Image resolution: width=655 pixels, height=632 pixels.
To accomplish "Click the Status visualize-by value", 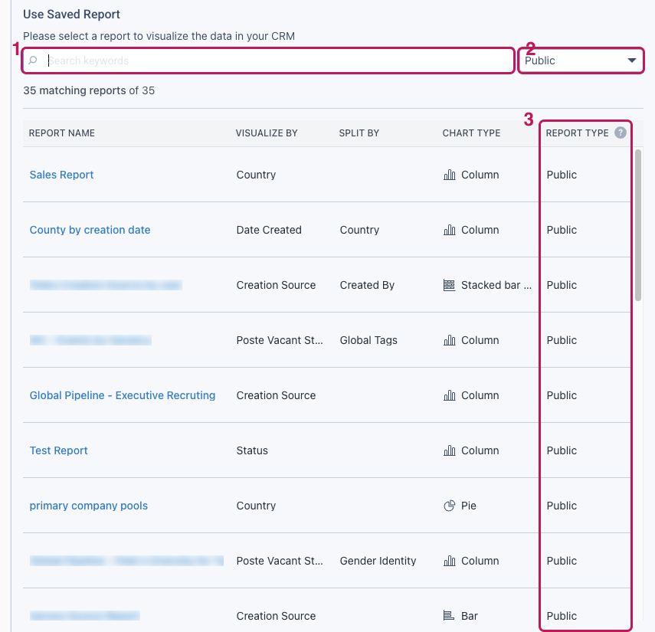I will click(252, 450).
